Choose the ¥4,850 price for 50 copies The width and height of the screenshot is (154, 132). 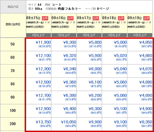tap(146, 42)
